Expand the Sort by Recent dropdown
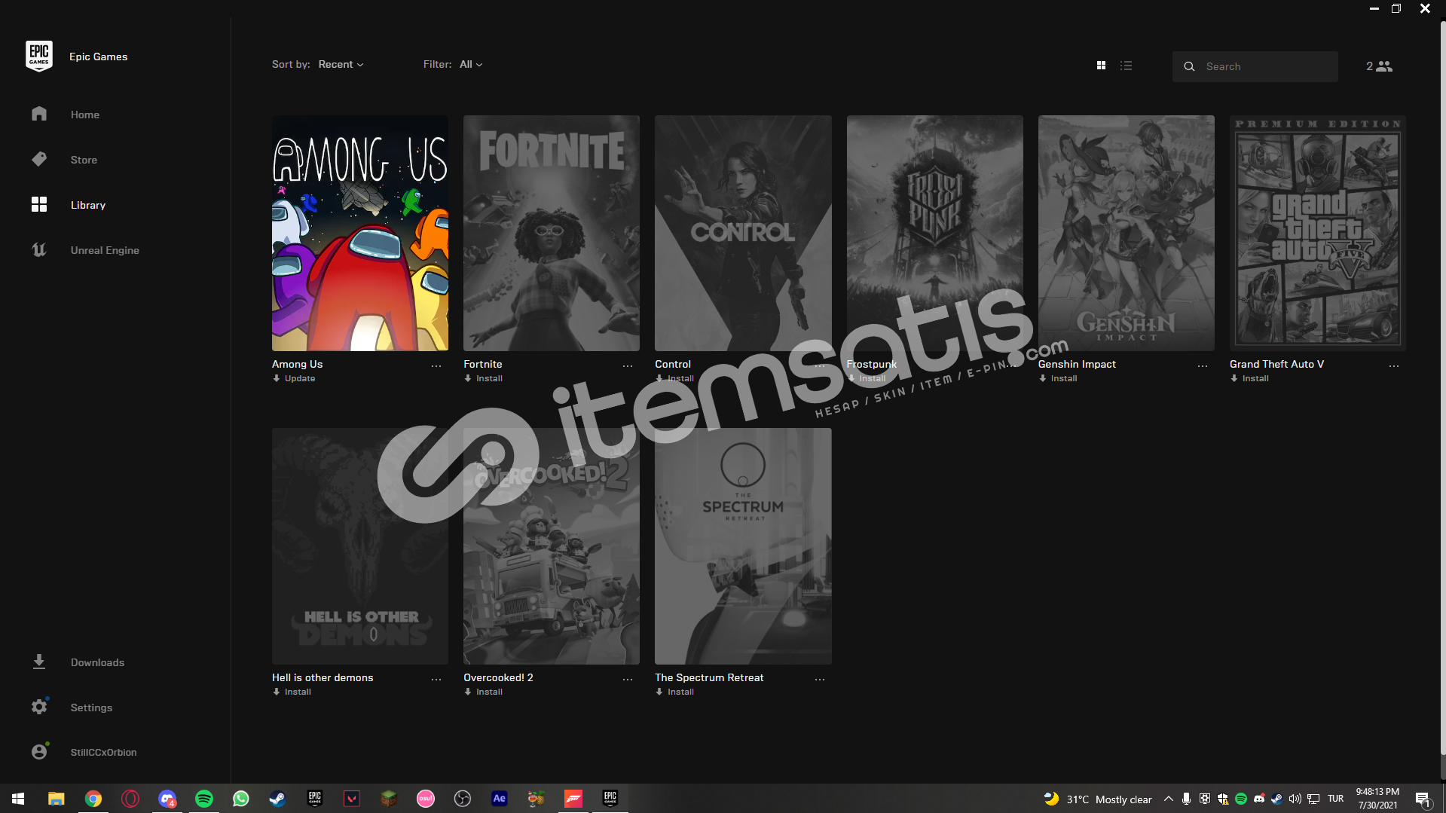The height and width of the screenshot is (813, 1446). click(341, 65)
